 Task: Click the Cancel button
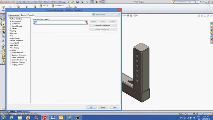click(103, 107)
